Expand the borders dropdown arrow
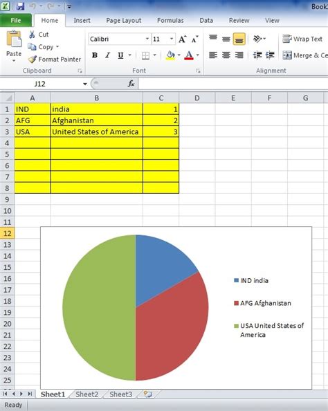This screenshot has height=411, width=328. click(155, 55)
